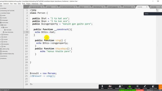Collapse the blurb folder arrow
Viewport: 162px width, 91px height.
click(1, 25)
